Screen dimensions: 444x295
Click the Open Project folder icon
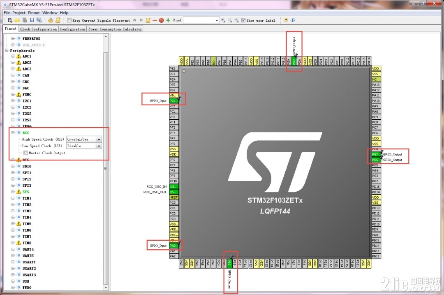17,20
